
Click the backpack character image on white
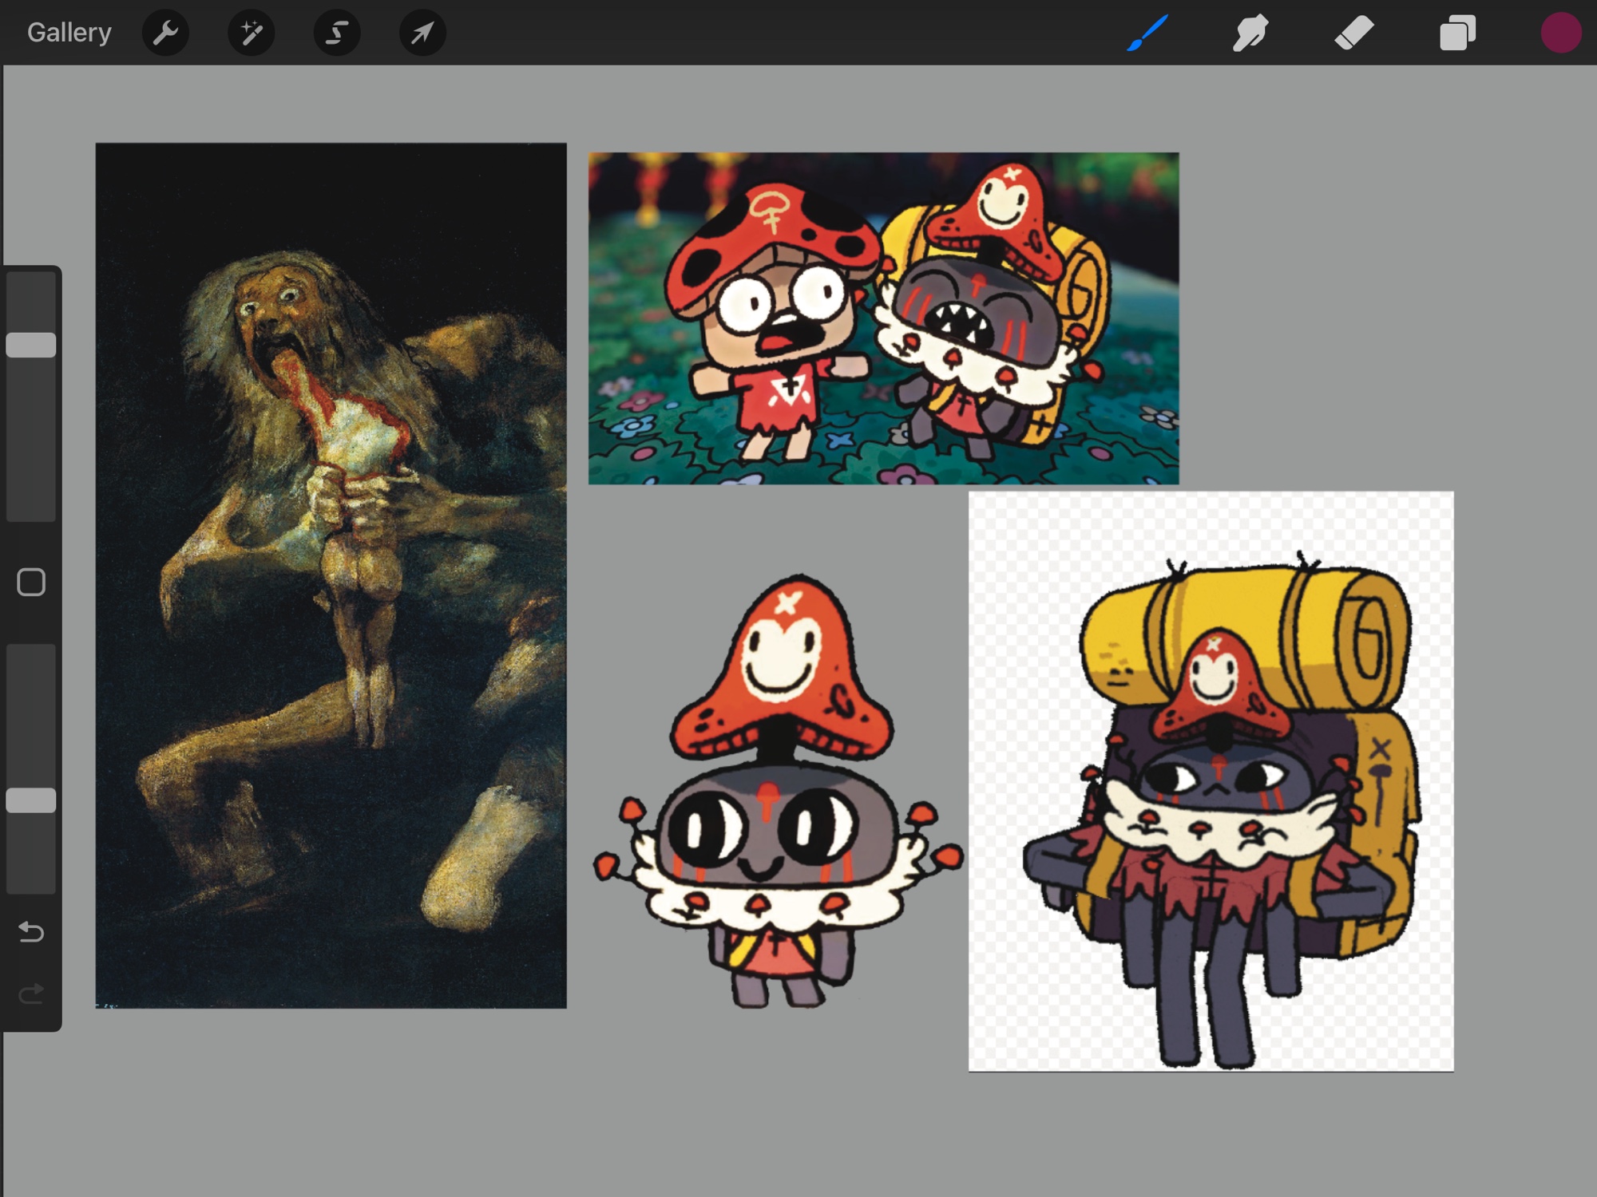point(1211,780)
